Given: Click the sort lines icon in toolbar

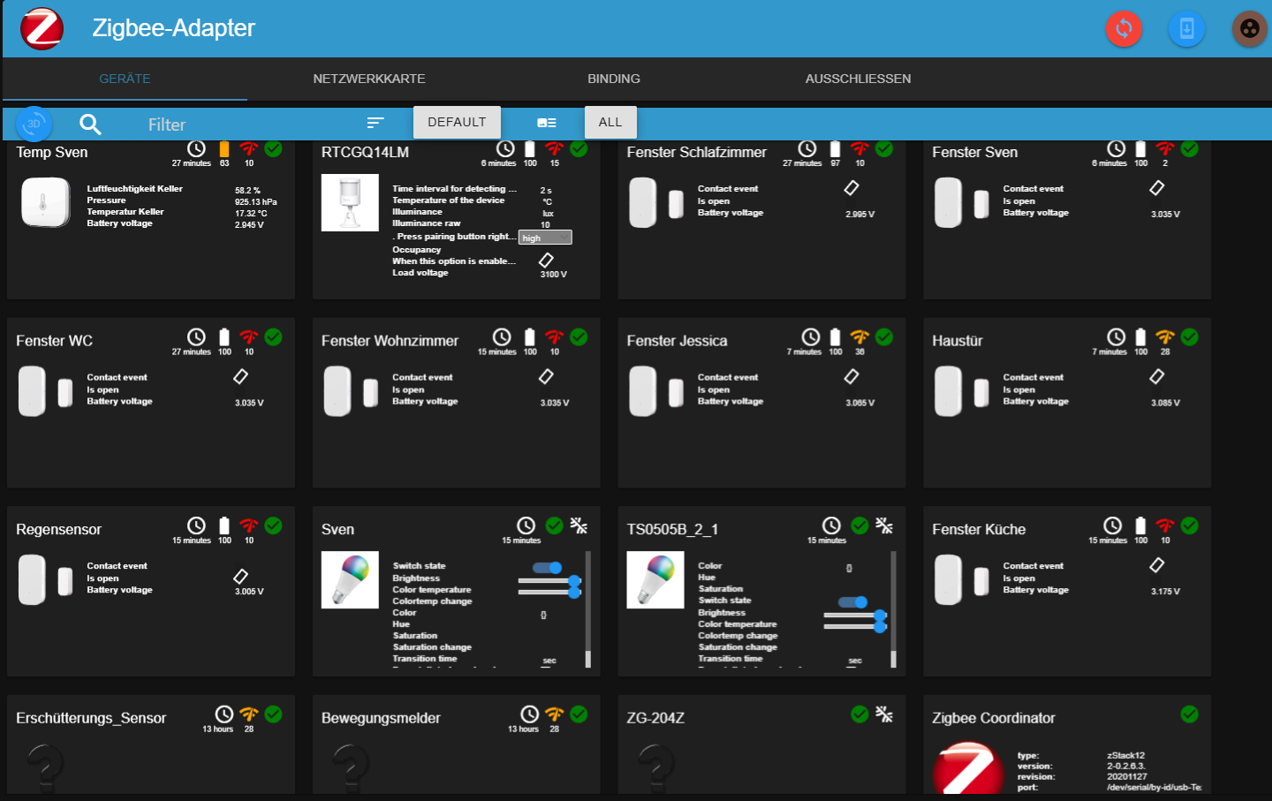Looking at the screenshot, I should click(375, 123).
